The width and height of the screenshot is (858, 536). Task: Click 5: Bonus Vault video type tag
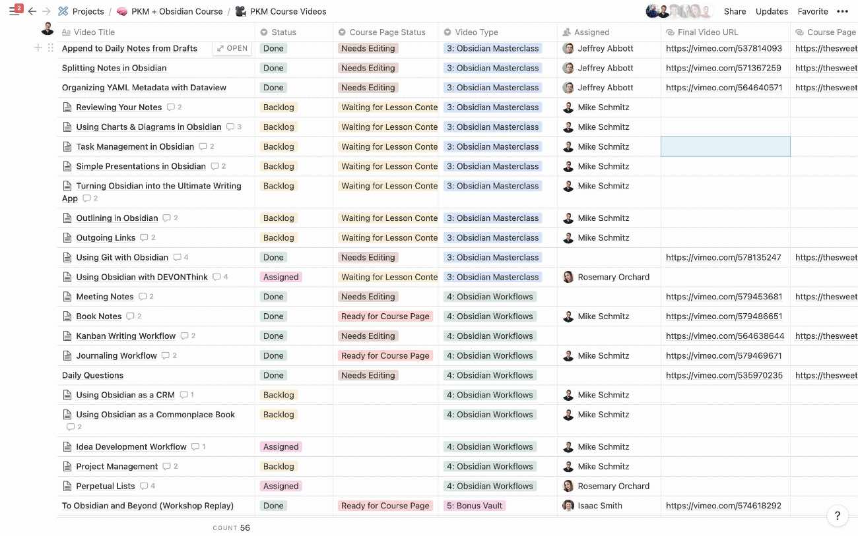click(x=475, y=506)
